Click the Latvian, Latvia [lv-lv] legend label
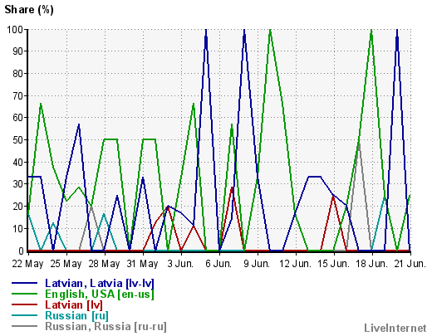 [x=100, y=283]
